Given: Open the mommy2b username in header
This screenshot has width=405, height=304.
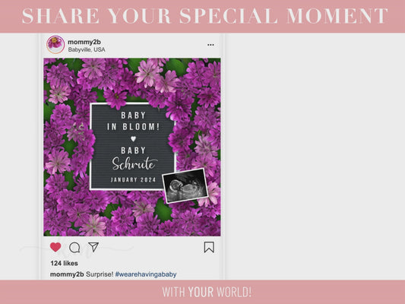Looking at the screenshot, I should point(84,42).
